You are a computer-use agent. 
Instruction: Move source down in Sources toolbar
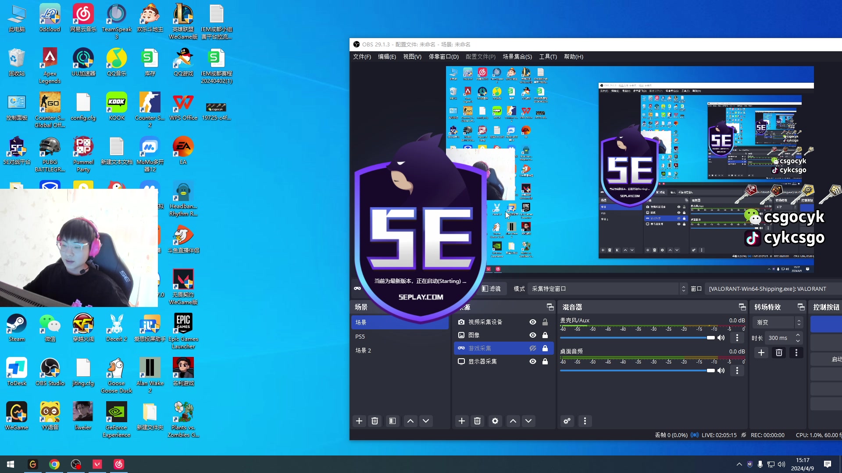coord(528,421)
